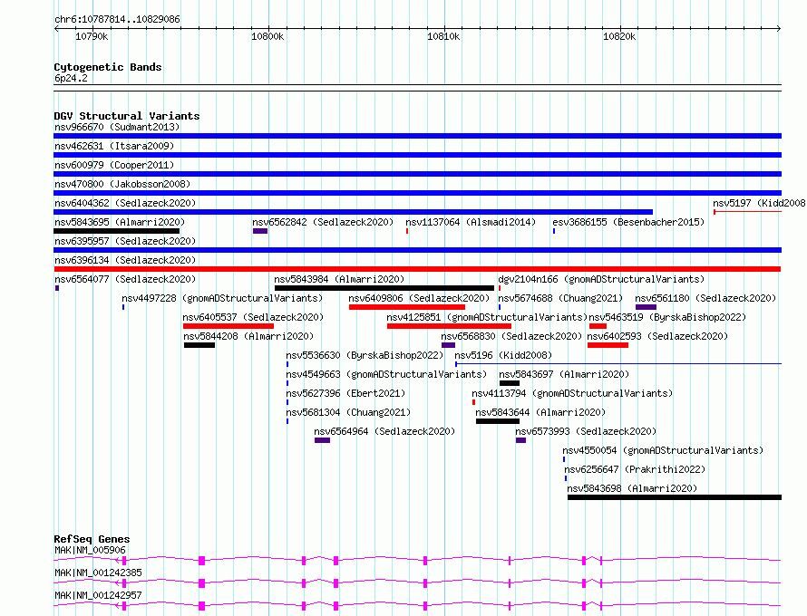
Task: Click purple bar under nsv6568830
Action: [x=448, y=345]
